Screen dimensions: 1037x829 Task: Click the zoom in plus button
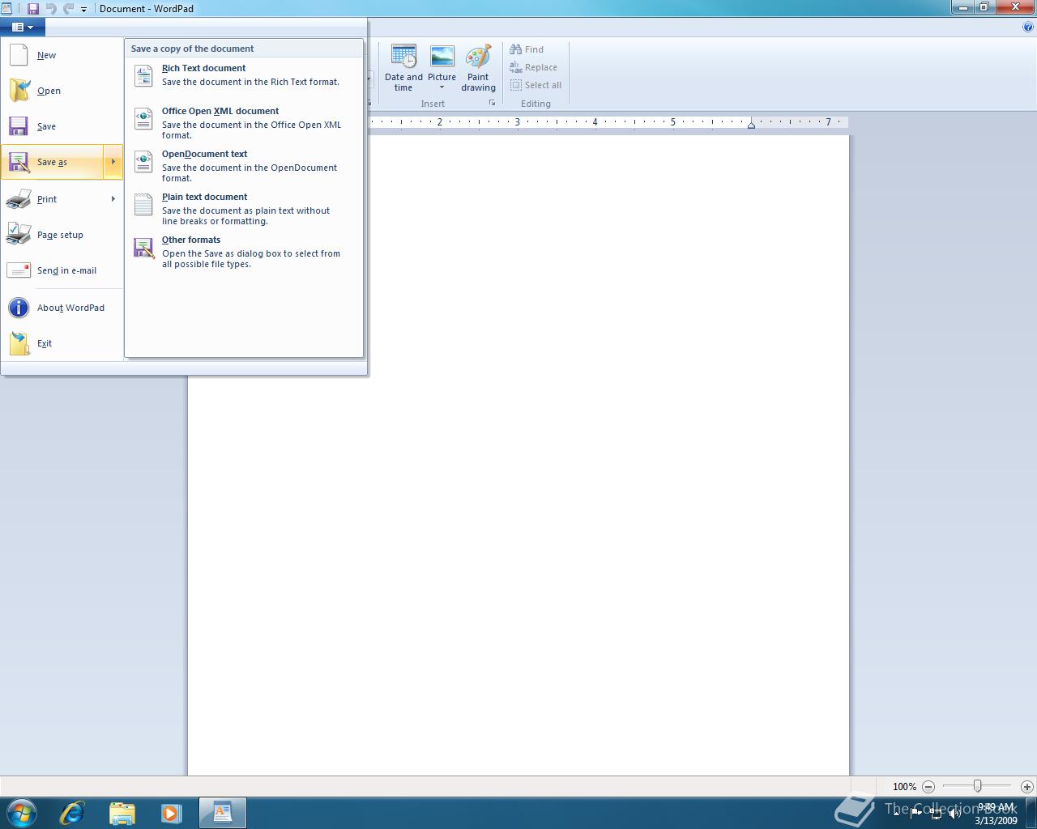pyautogui.click(x=1027, y=786)
